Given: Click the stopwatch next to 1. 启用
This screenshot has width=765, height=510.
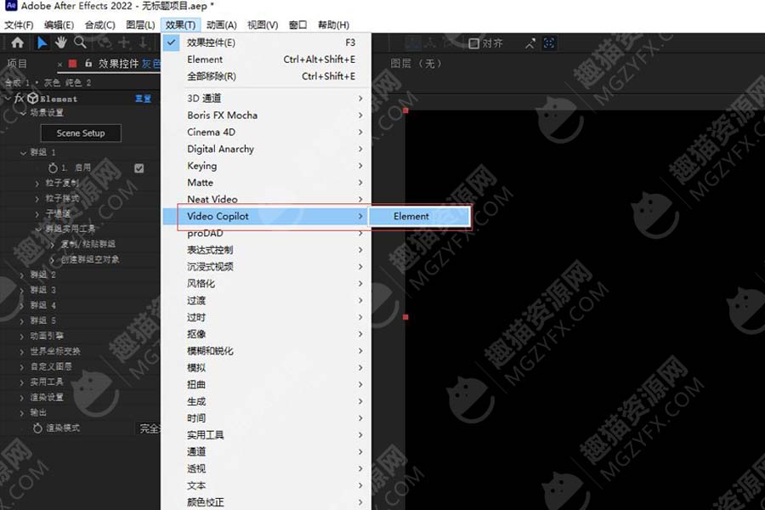Looking at the screenshot, I should click(x=53, y=168).
